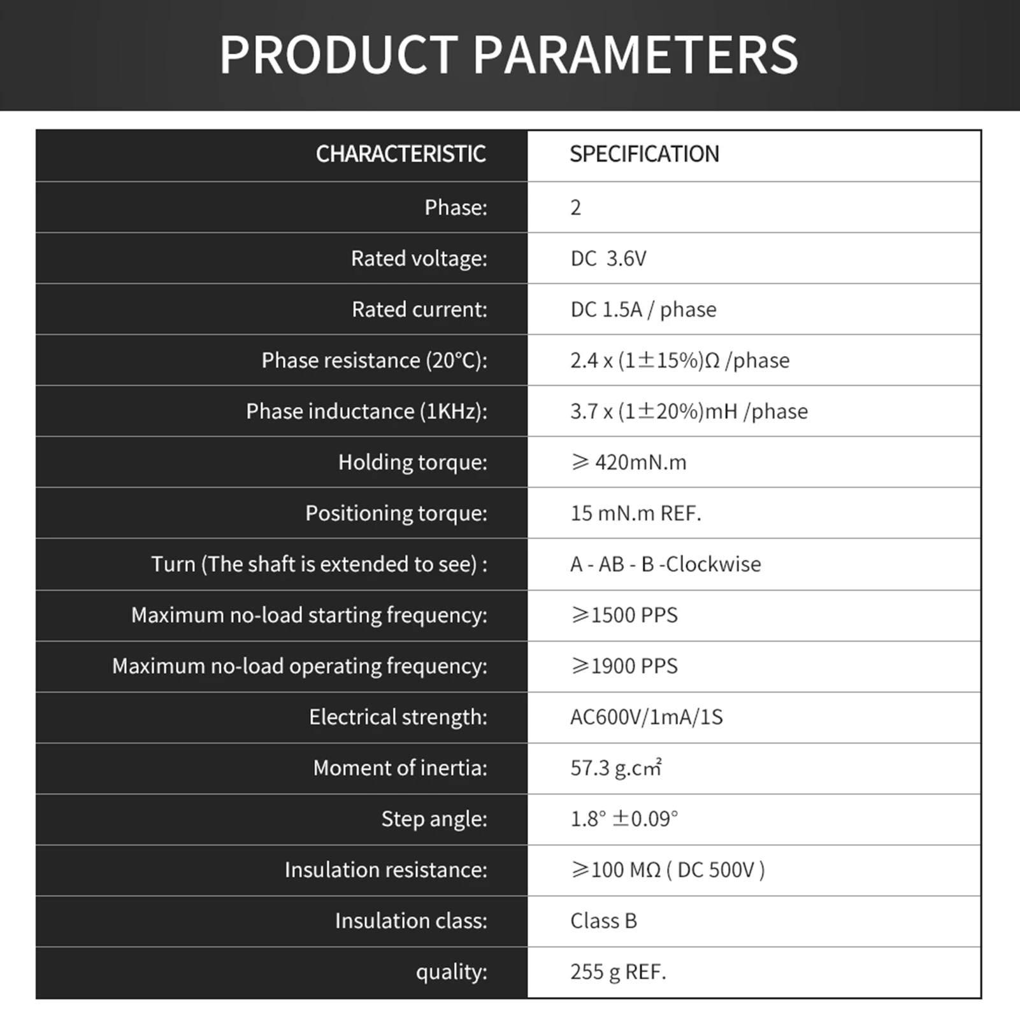
Task: Click the AC600V/1mA/1S value
Action: click(x=646, y=717)
